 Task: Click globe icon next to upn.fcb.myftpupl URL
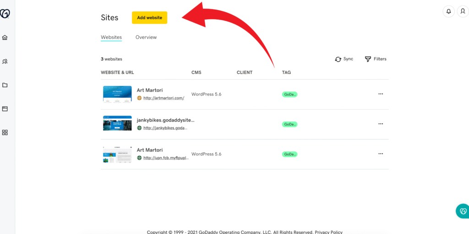click(x=139, y=158)
